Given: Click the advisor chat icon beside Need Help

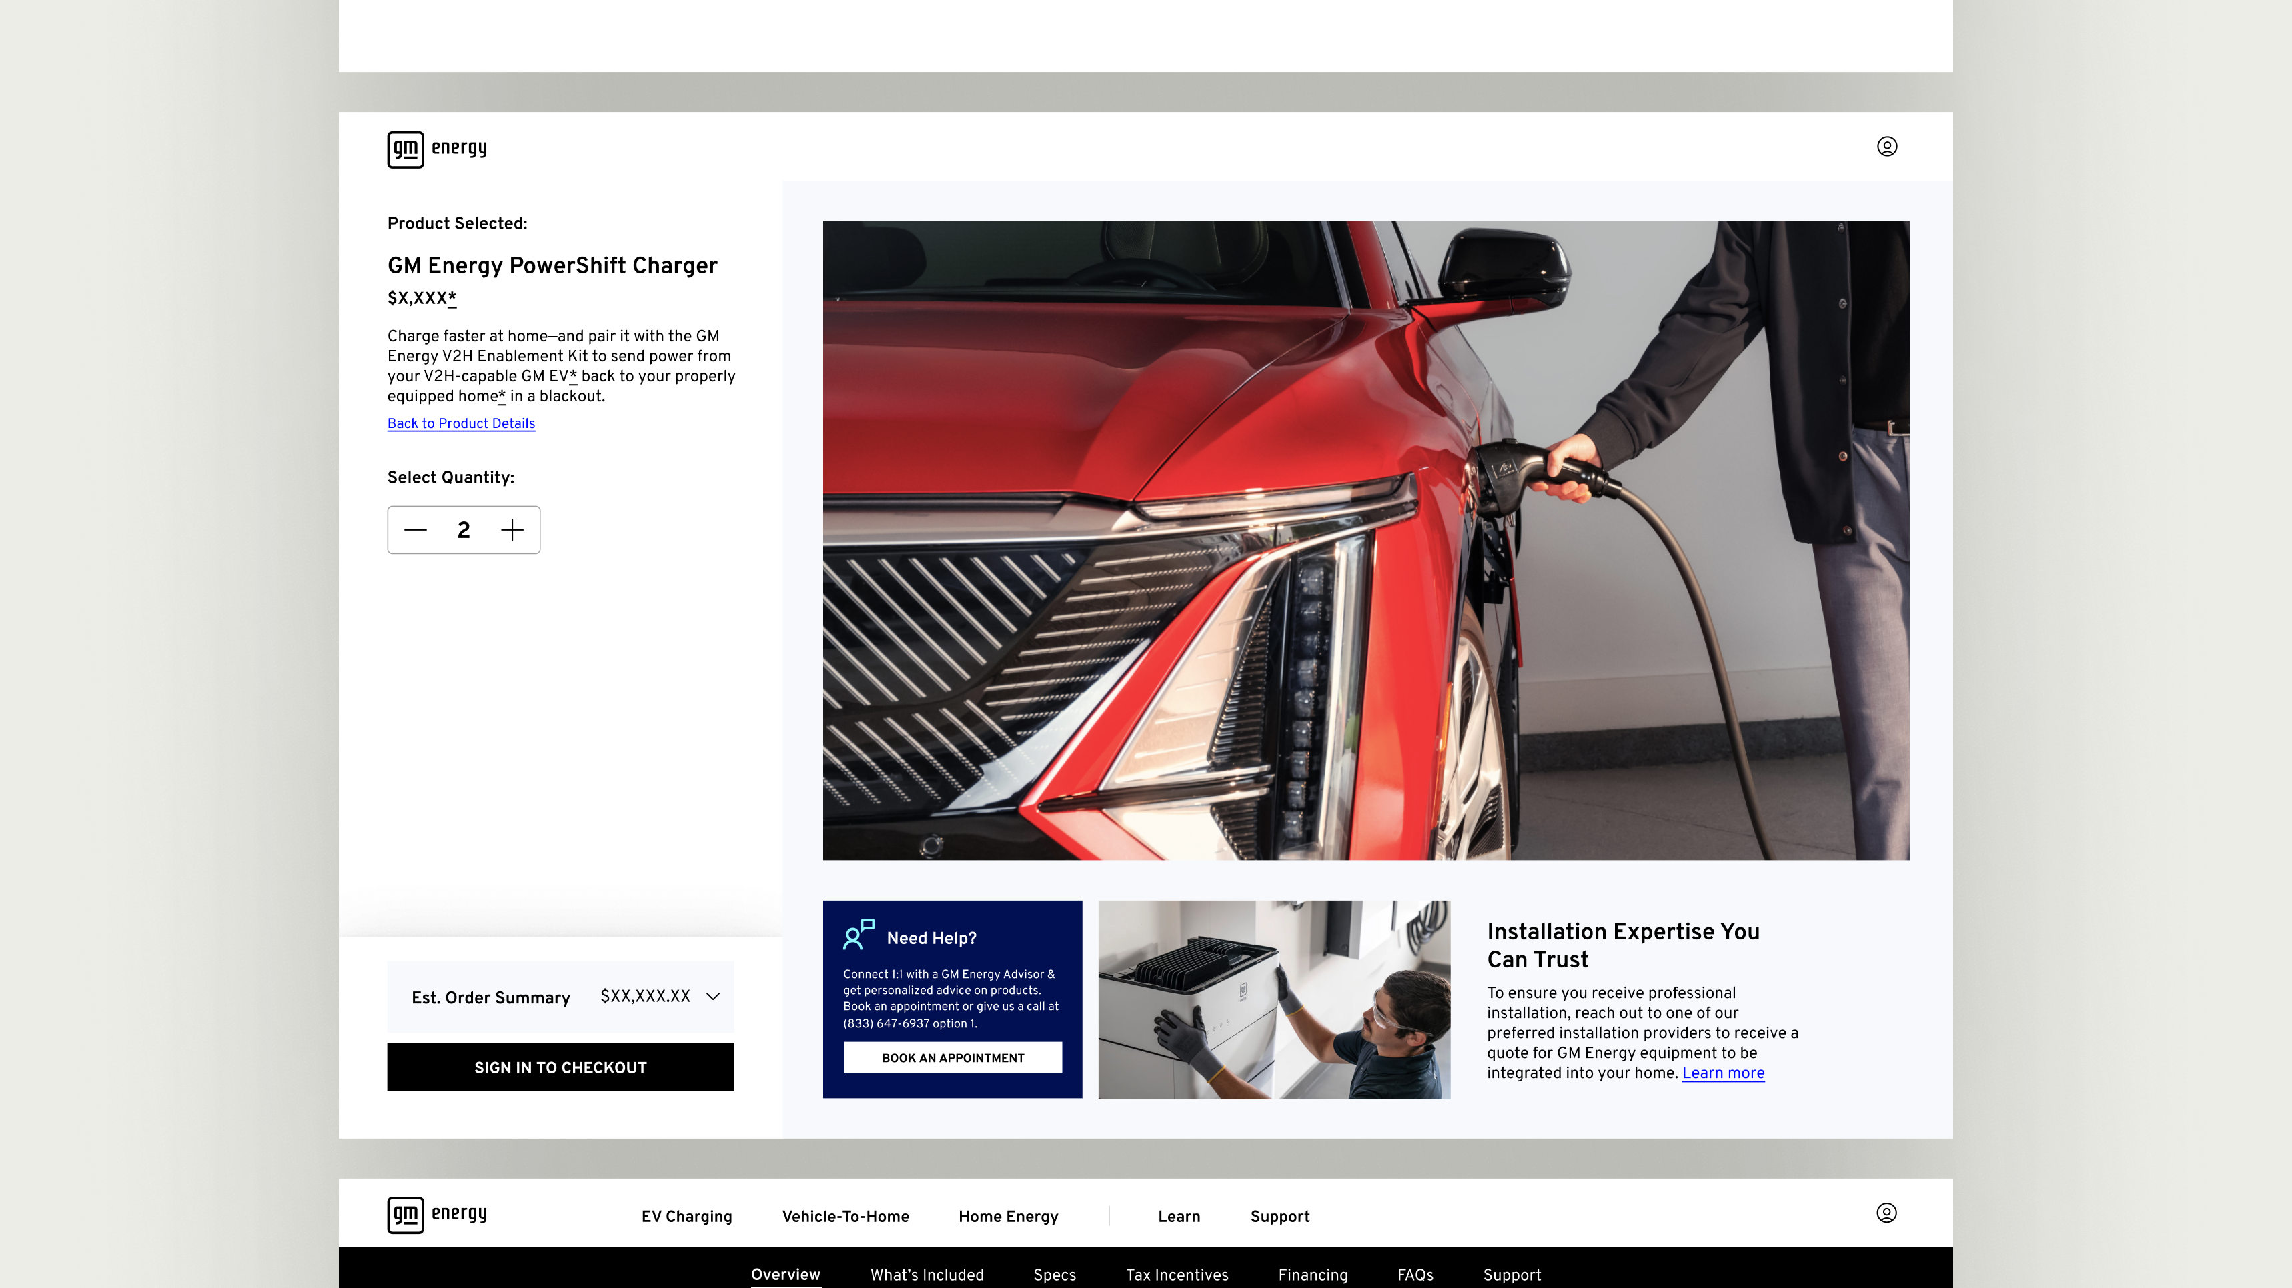Looking at the screenshot, I should click(858, 935).
